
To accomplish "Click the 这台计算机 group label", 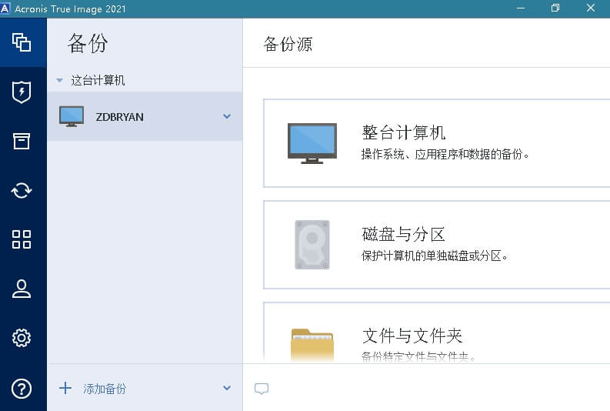I will point(98,81).
